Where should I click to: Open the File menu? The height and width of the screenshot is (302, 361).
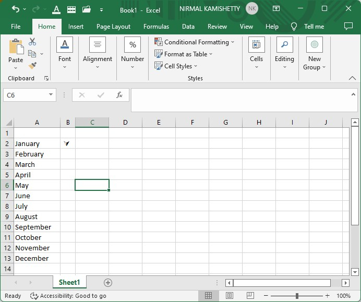pyautogui.click(x=16, y=27)
